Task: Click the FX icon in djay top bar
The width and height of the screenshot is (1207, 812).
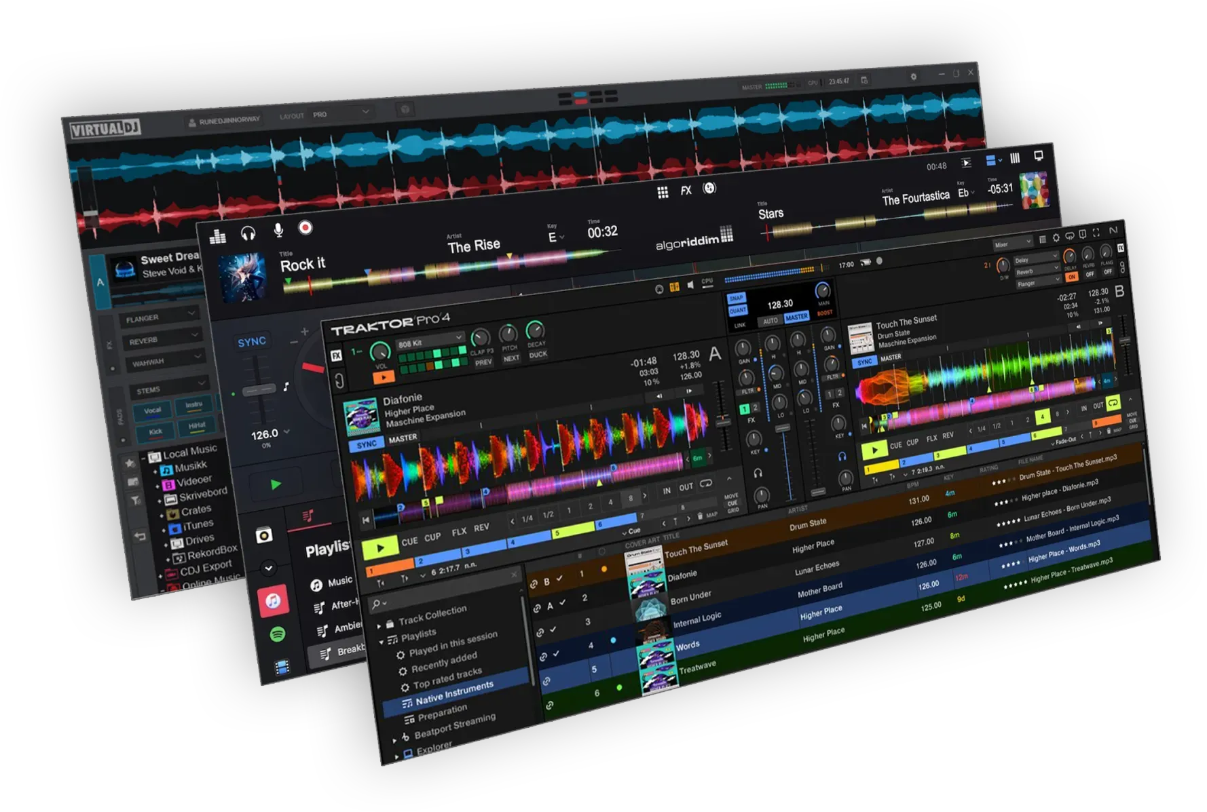Action: pyautogui.click(x=686, y=191)
